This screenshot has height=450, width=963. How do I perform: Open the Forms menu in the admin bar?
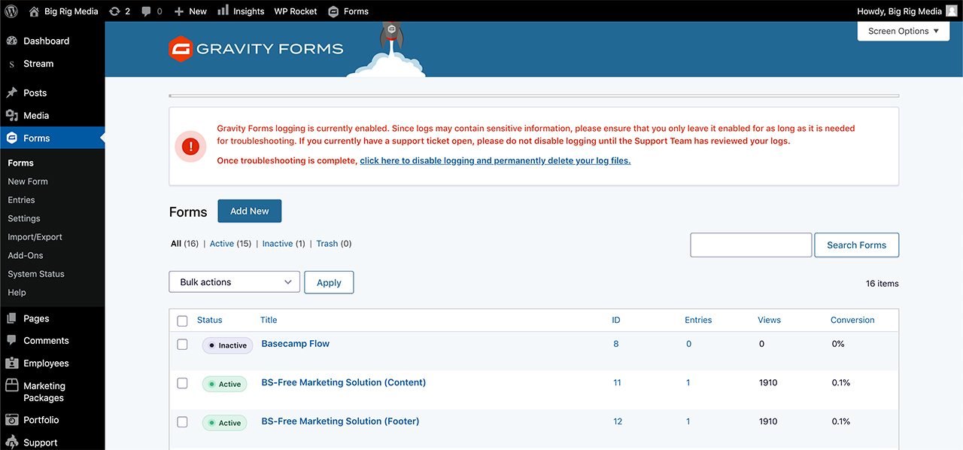[x=348, y=11]
